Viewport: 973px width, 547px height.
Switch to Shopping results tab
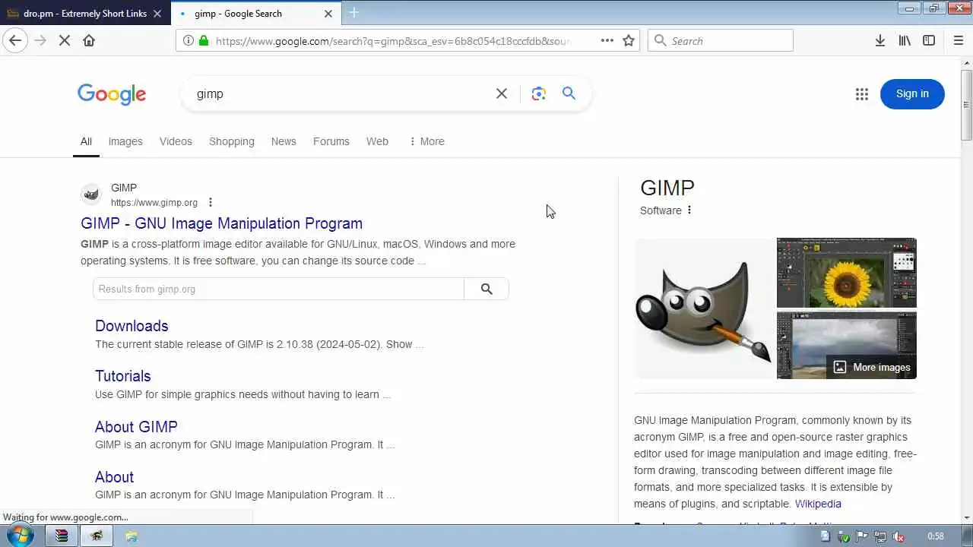[232, 141]
